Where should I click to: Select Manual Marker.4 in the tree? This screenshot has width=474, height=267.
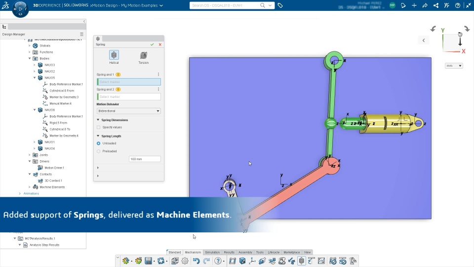click(60, 103)
